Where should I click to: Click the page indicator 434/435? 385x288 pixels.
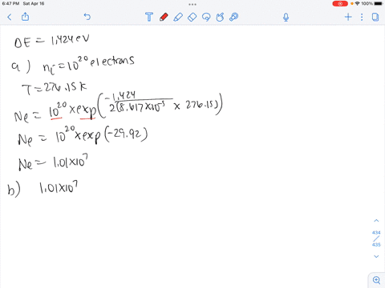pyautogui.click(x=376, y=238)
